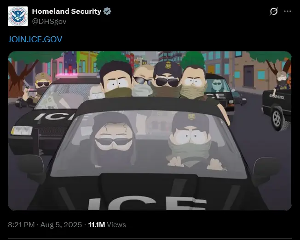
Task: Click the Aug 5, 2025 date
Action: (x=61, y=224)
